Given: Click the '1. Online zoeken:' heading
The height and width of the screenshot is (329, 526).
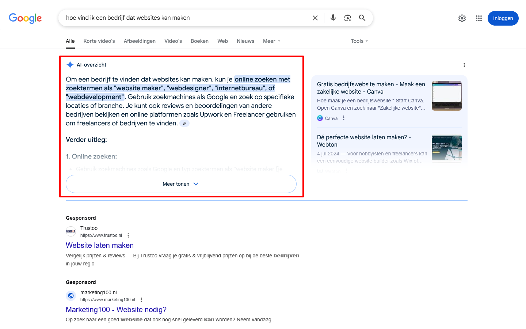Looking at the screenshot, I should coord(91,156).
